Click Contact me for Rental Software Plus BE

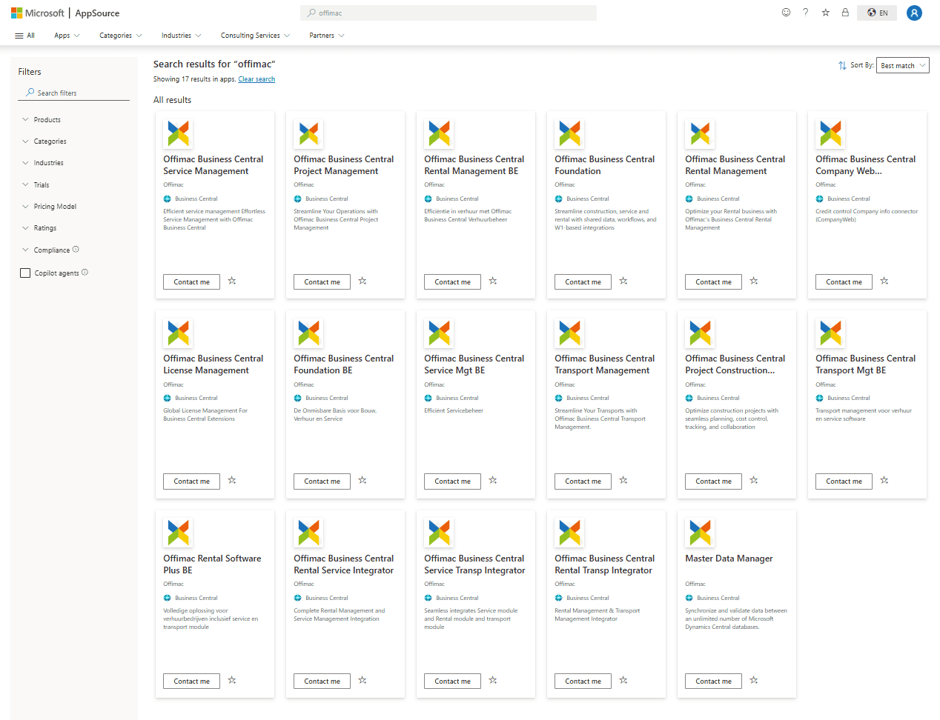[191, 681]
